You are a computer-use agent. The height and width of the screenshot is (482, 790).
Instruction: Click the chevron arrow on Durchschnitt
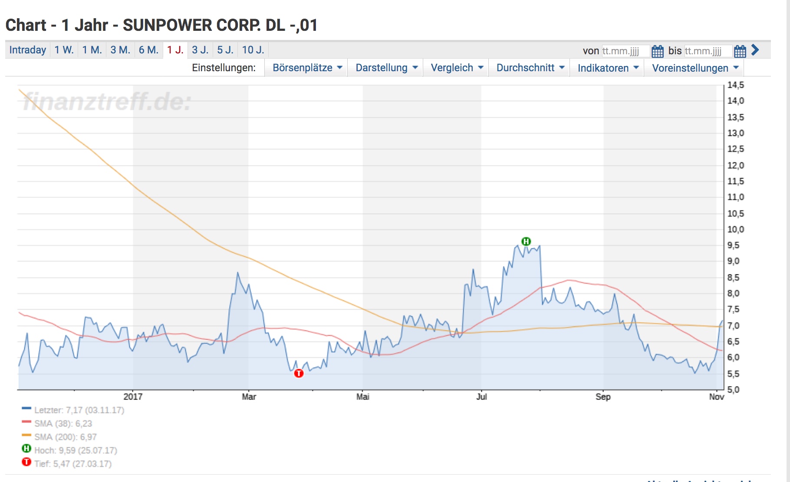[x=563, y=68]
